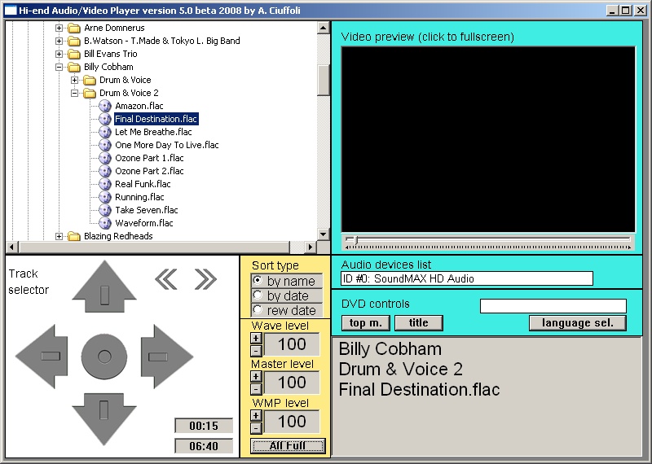652x464 pixels.
Task: Click the 'language sel.' button
Action: [x=577, y=322]
